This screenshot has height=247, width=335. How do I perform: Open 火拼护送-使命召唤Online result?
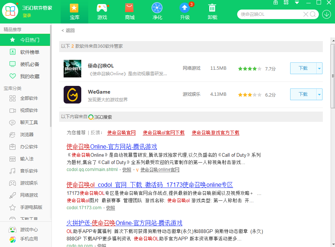tap(124, 223)
